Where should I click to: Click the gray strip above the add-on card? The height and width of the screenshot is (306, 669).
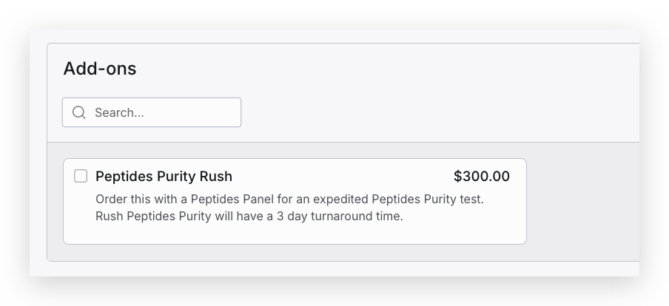pos(296,150)
